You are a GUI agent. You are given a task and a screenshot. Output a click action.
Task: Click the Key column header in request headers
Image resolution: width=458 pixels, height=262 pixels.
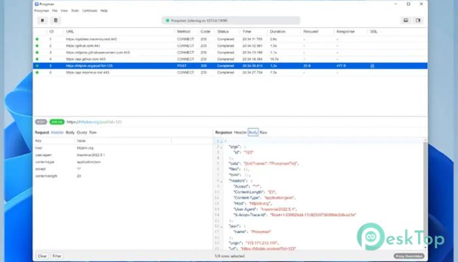coord(38,141)
